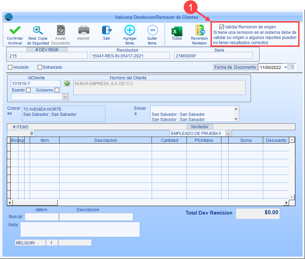
Task: Click the Imprimir printer icon
Action: (x=84, y=30)
